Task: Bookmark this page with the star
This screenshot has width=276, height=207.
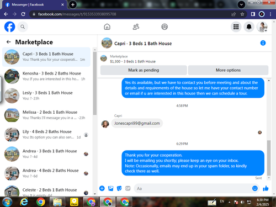Action: [242, 14]
